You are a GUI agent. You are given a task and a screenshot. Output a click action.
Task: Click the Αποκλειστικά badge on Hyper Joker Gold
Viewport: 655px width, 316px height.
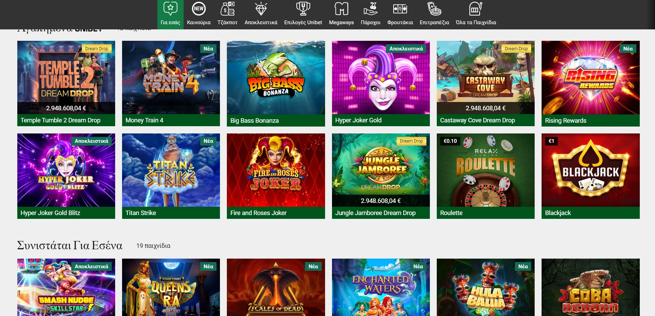coord(406,49)
